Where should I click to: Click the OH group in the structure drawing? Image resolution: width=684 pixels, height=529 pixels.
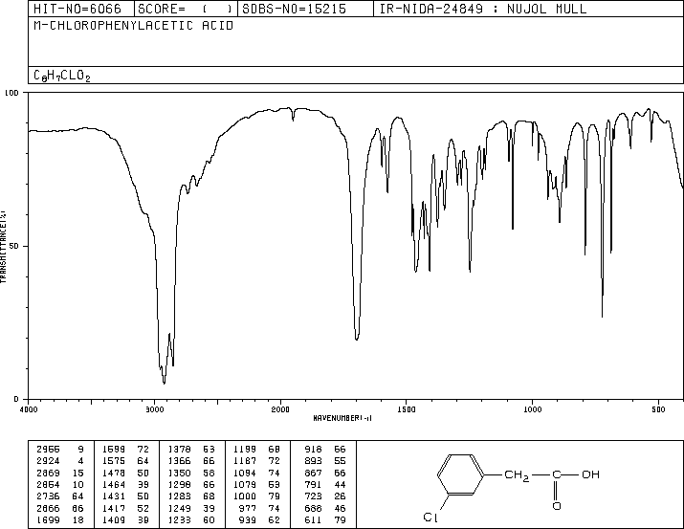click(x=591, y=474)
